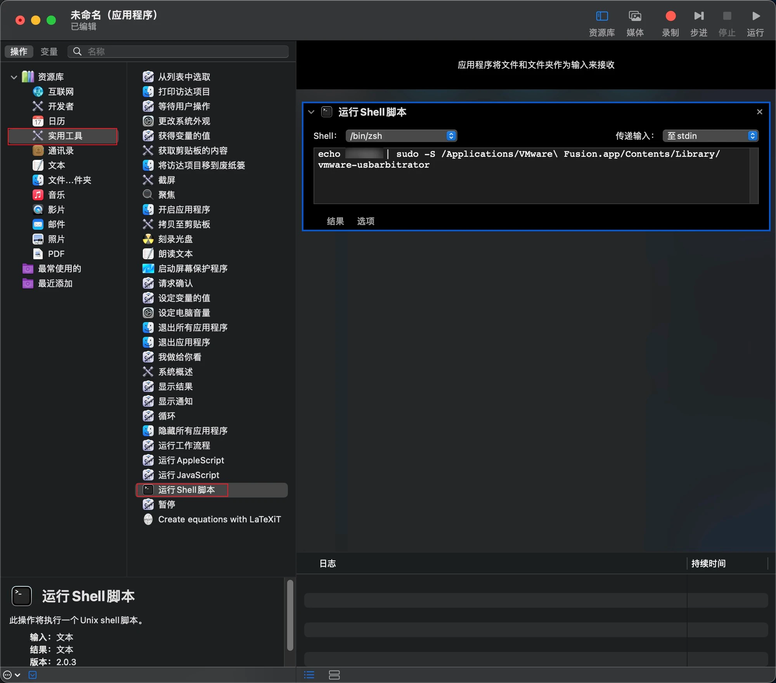776x683 pixels.
Task: Select Create equations with LaTeXiT icon
Action: pyautogui.click(x=148, y=519)
